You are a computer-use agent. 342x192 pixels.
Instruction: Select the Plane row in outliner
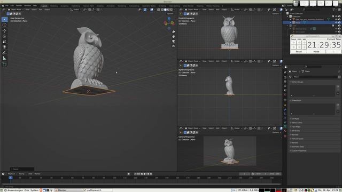pyautogui.click(x=312, y=22)
